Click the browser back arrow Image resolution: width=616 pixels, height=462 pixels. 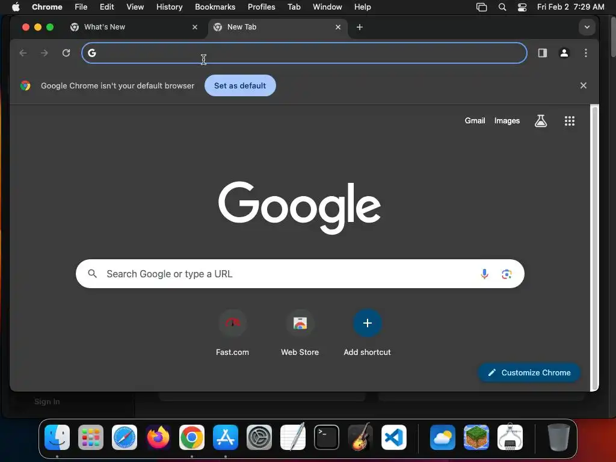[23, 53]
